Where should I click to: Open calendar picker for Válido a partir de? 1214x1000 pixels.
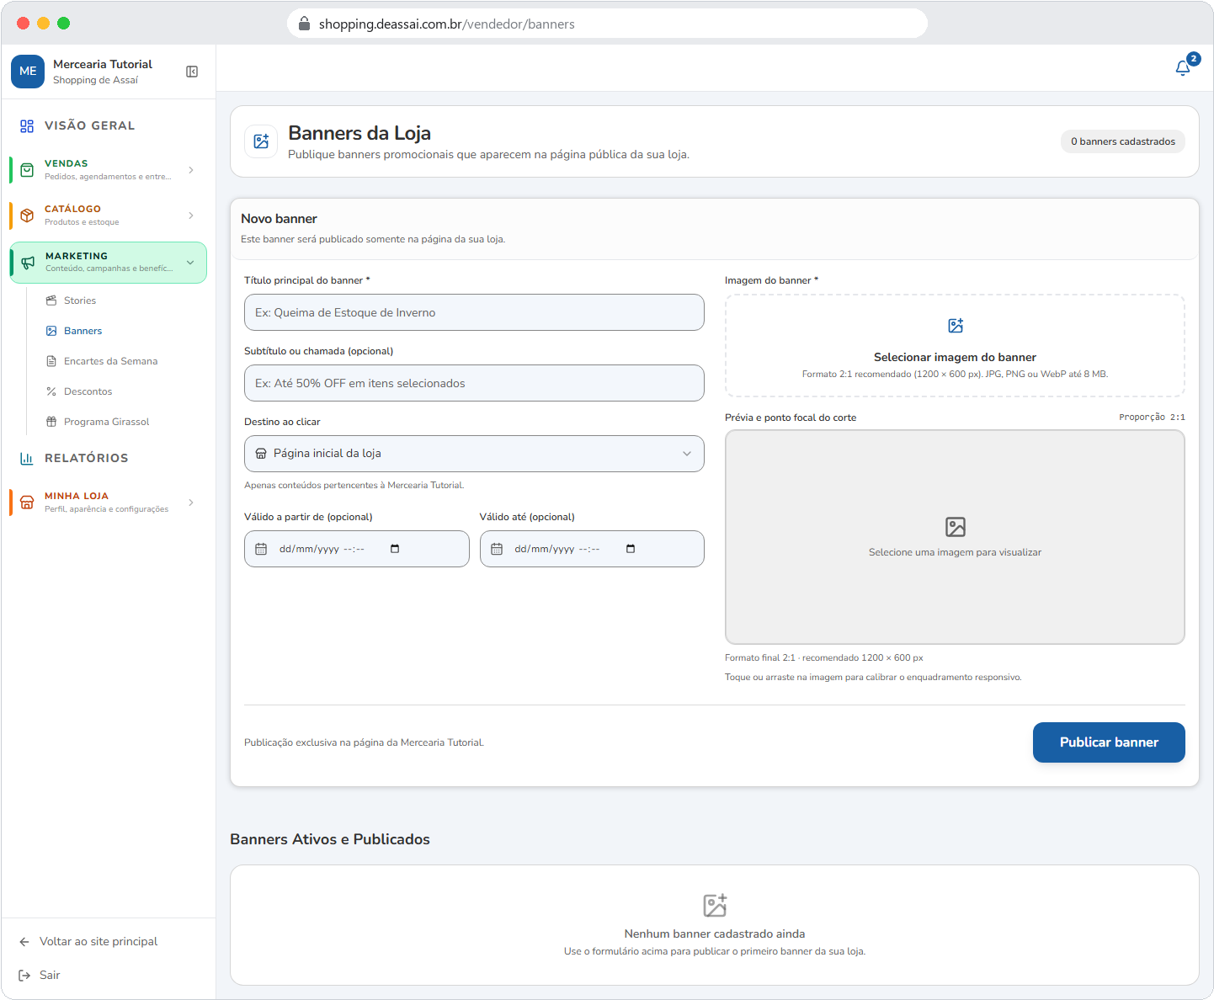click(395, 549)
